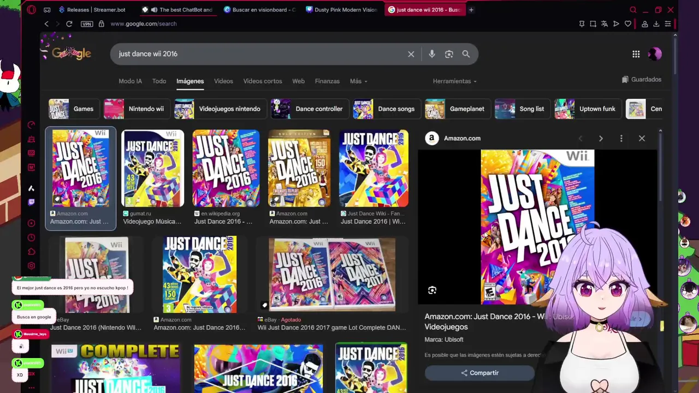This screenshot has width=699, height=393.
Task: Close the Amazon.com image preview panel
Action: 642,139
